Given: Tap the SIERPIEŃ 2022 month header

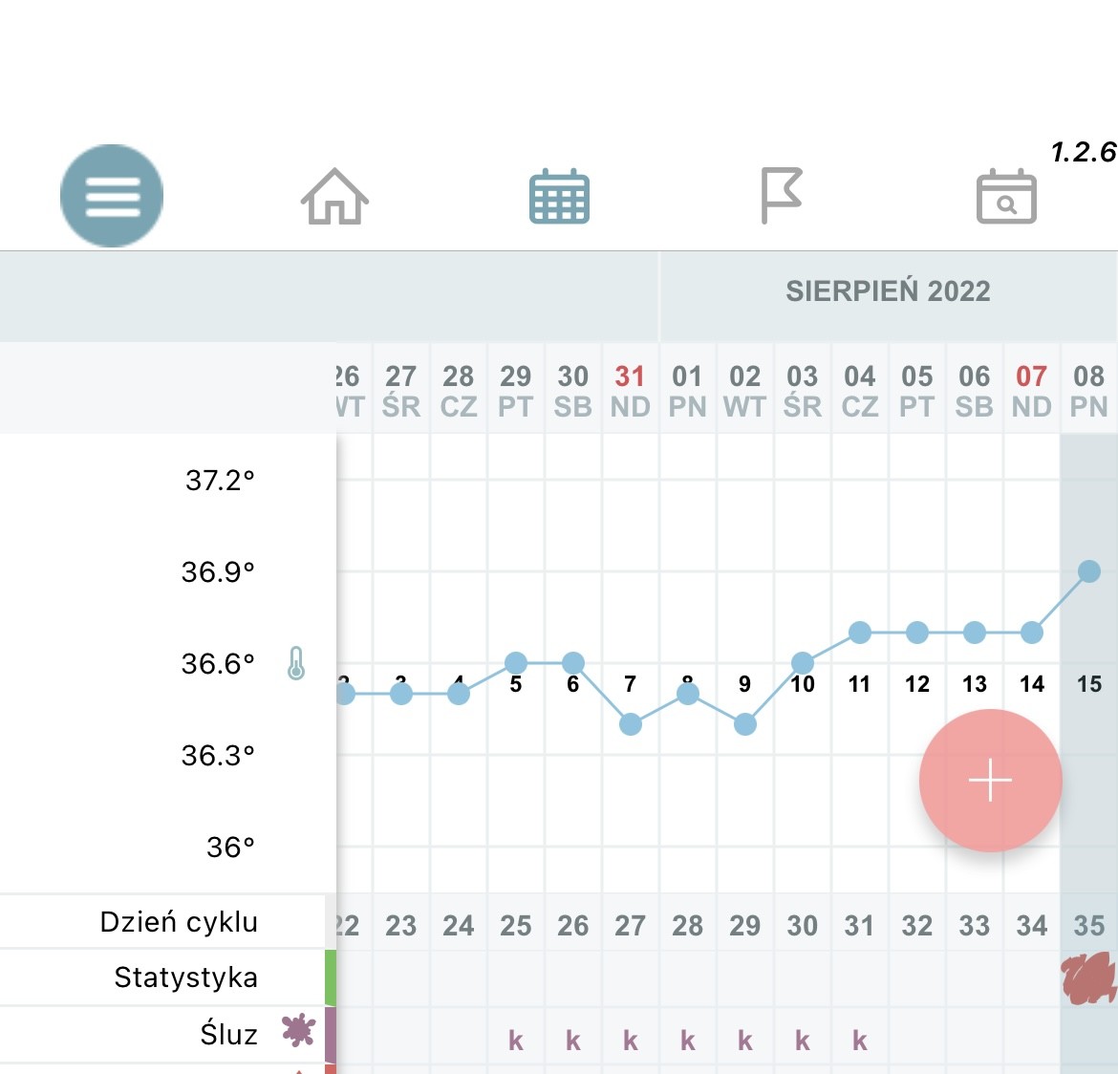Looking at the screenshot, I should [x=888, y=291].
